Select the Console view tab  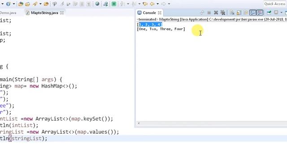pyautogui.click(x=149, y=13)
